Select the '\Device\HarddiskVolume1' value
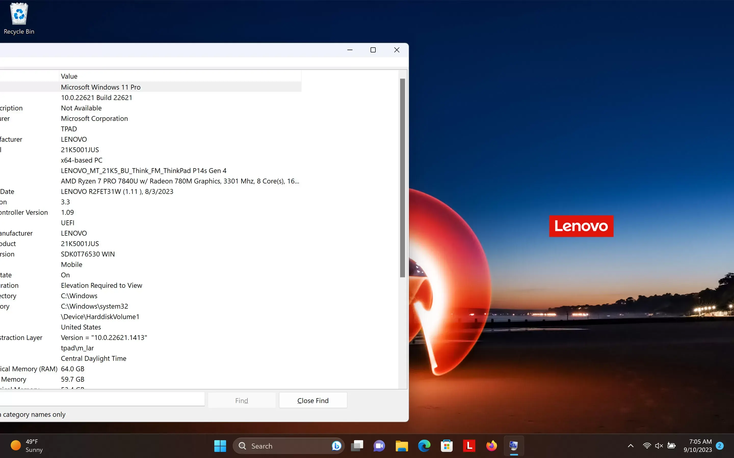Image resolution: width=734 pixels, height=458 pixels. pyautogui.click(x=100, y=317)
